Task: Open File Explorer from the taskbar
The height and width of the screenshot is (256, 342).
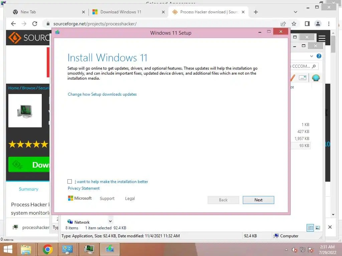Action: [26, 249]
